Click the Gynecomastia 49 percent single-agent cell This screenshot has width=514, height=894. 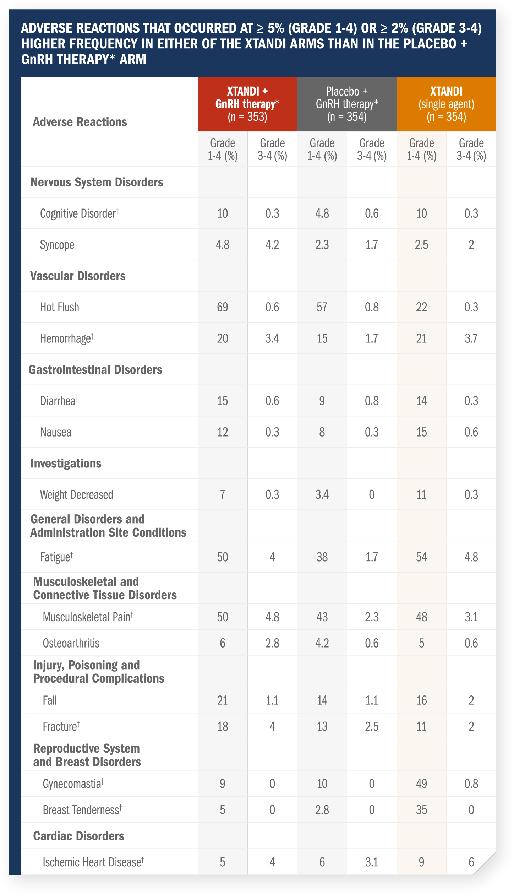421,784
